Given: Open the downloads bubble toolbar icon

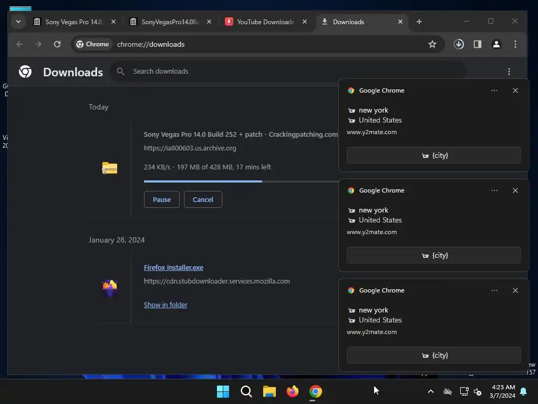Looking at the screenshot, I should pyautogui.click(x=459, y=44).
